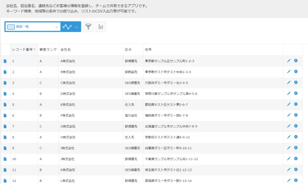
Task: Edit the J株式会社 record with pencil
Action: click(289, 158)
